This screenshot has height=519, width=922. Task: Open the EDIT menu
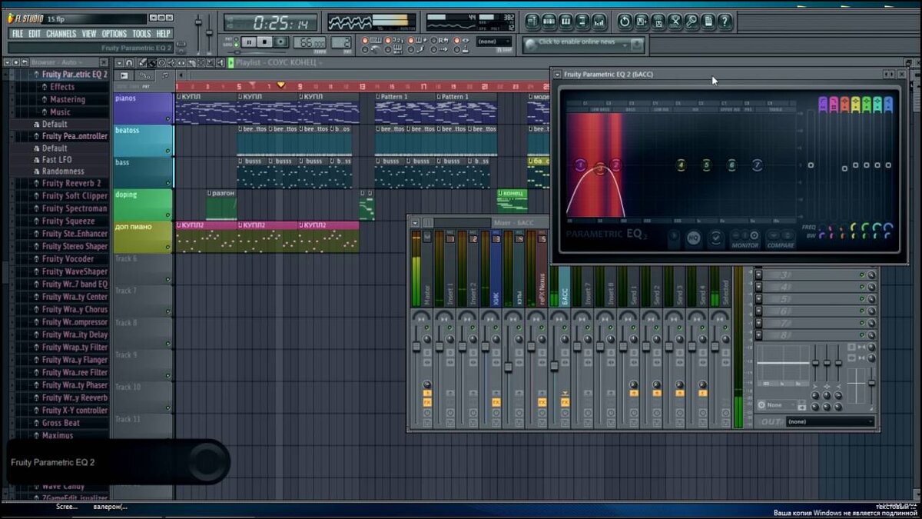click(35, 34)
